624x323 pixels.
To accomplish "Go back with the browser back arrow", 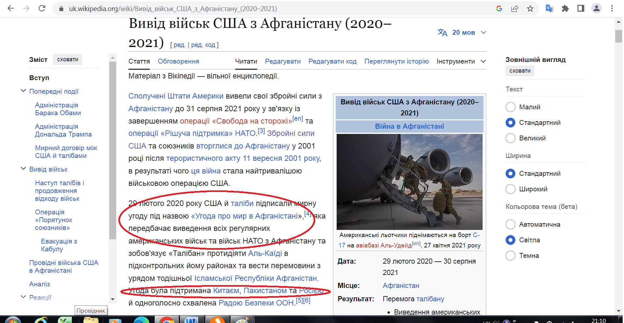I will pos(11,8).
